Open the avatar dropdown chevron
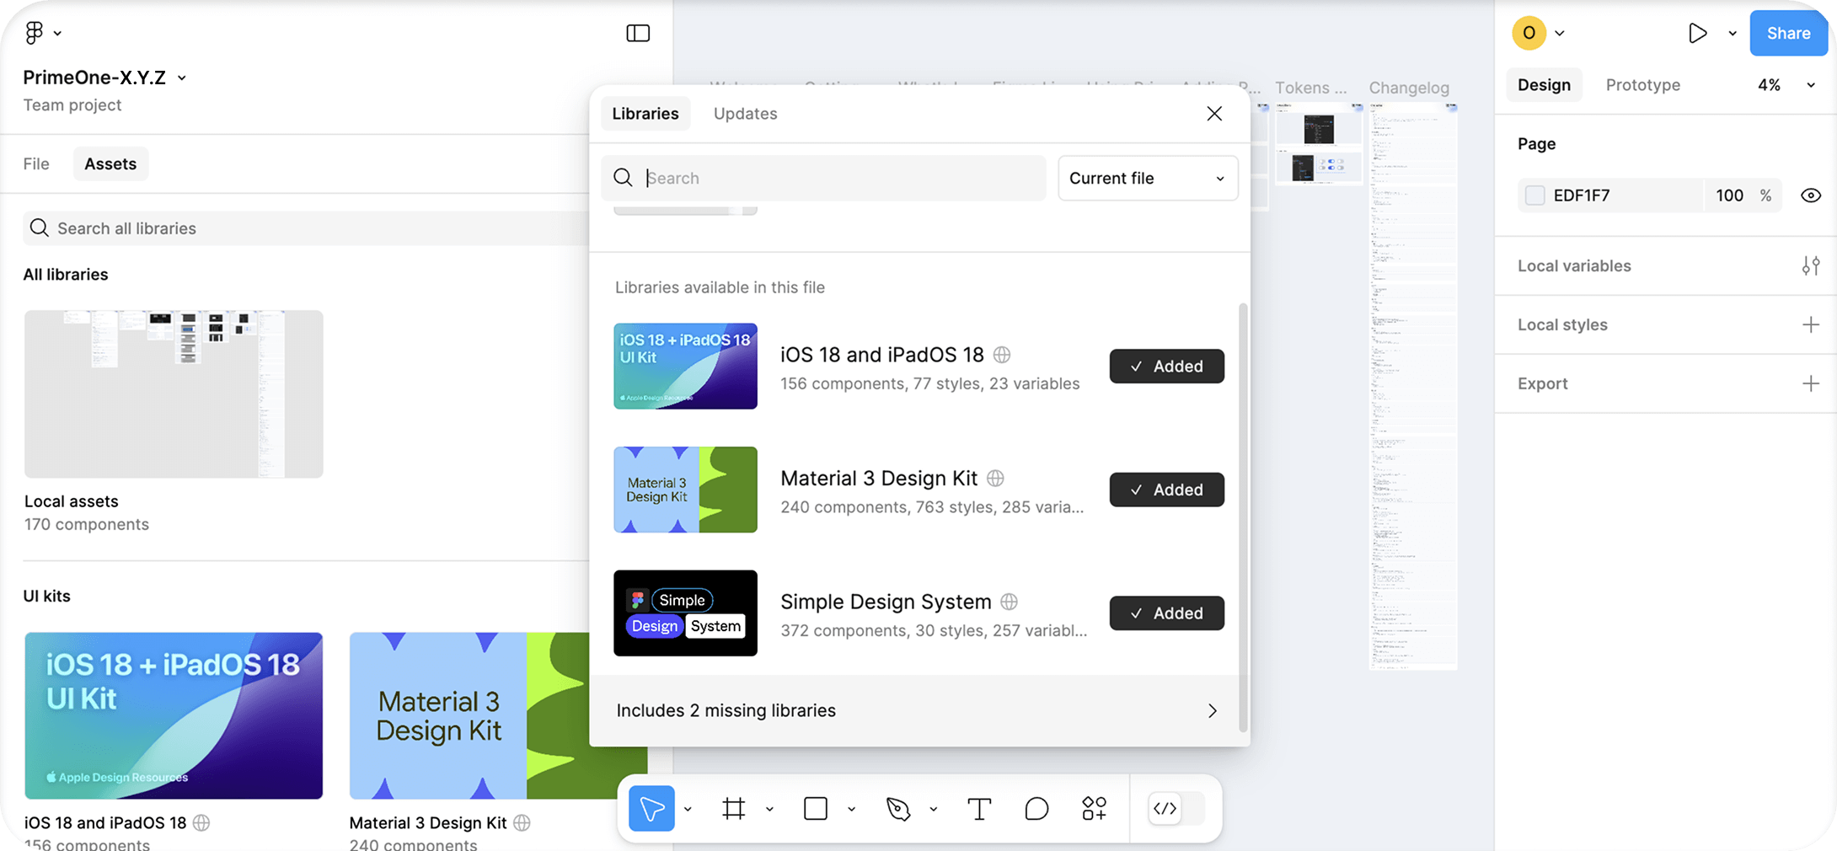 click(1560, 34)
